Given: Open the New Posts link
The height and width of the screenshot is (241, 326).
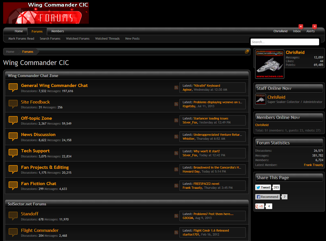Looking at the screenshot, I should tap(132, 39).
